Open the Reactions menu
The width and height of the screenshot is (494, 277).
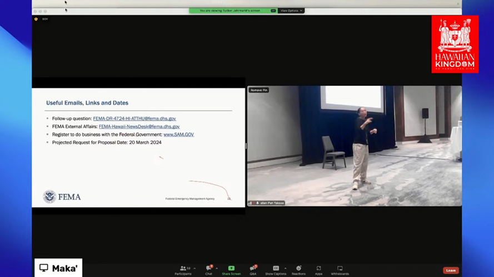[298, 269]
